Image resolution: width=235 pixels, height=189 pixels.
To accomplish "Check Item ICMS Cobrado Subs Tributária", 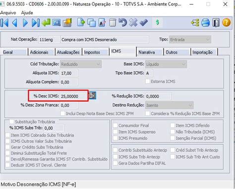I will click(x=7, y=135).
